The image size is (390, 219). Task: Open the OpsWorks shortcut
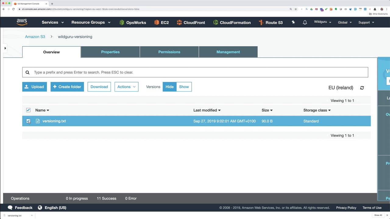pyautogui.click(x=133, y=23)
